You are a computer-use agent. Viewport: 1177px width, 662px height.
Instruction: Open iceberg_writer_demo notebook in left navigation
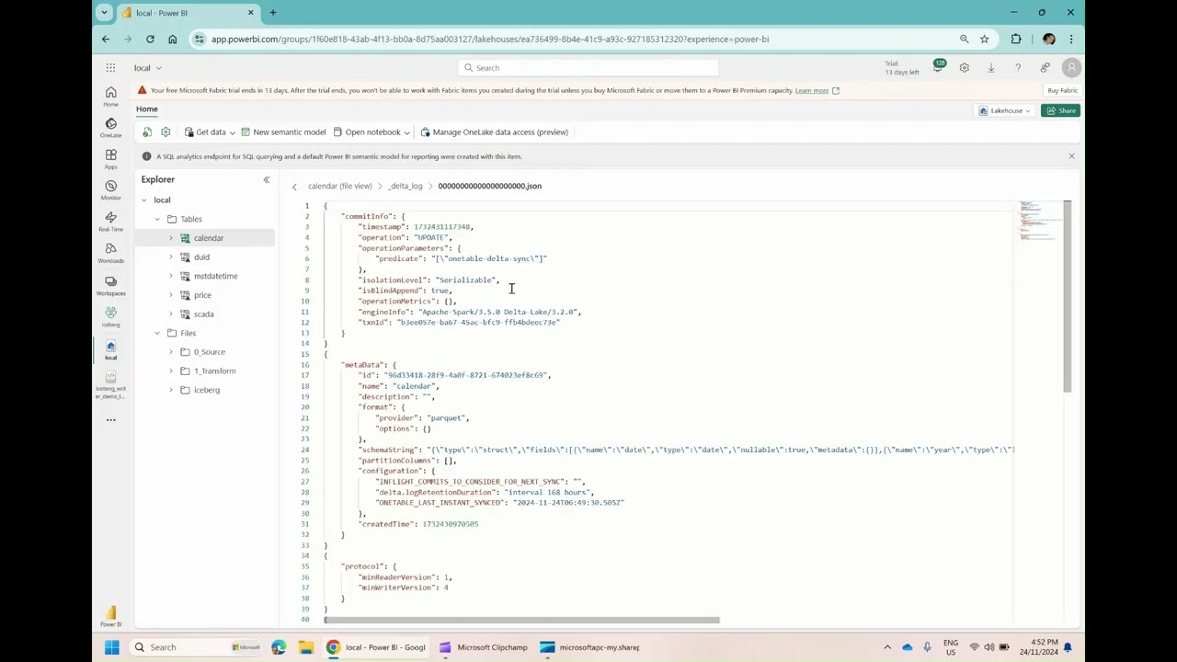[110, 385]
